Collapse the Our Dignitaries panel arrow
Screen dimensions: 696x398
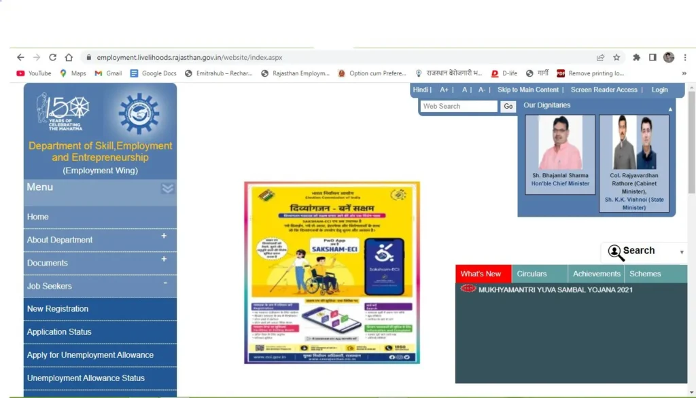pyautogui.click(x=670, y=109)
